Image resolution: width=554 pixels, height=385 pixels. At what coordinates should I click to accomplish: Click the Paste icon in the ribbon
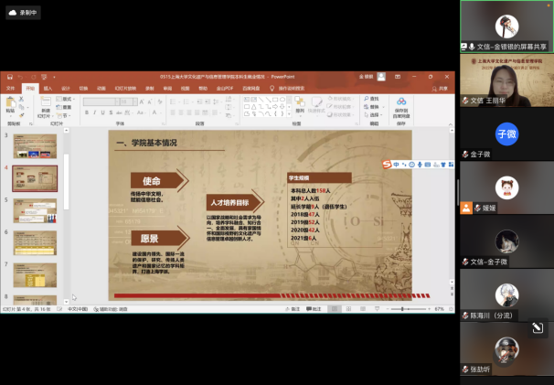10,104
